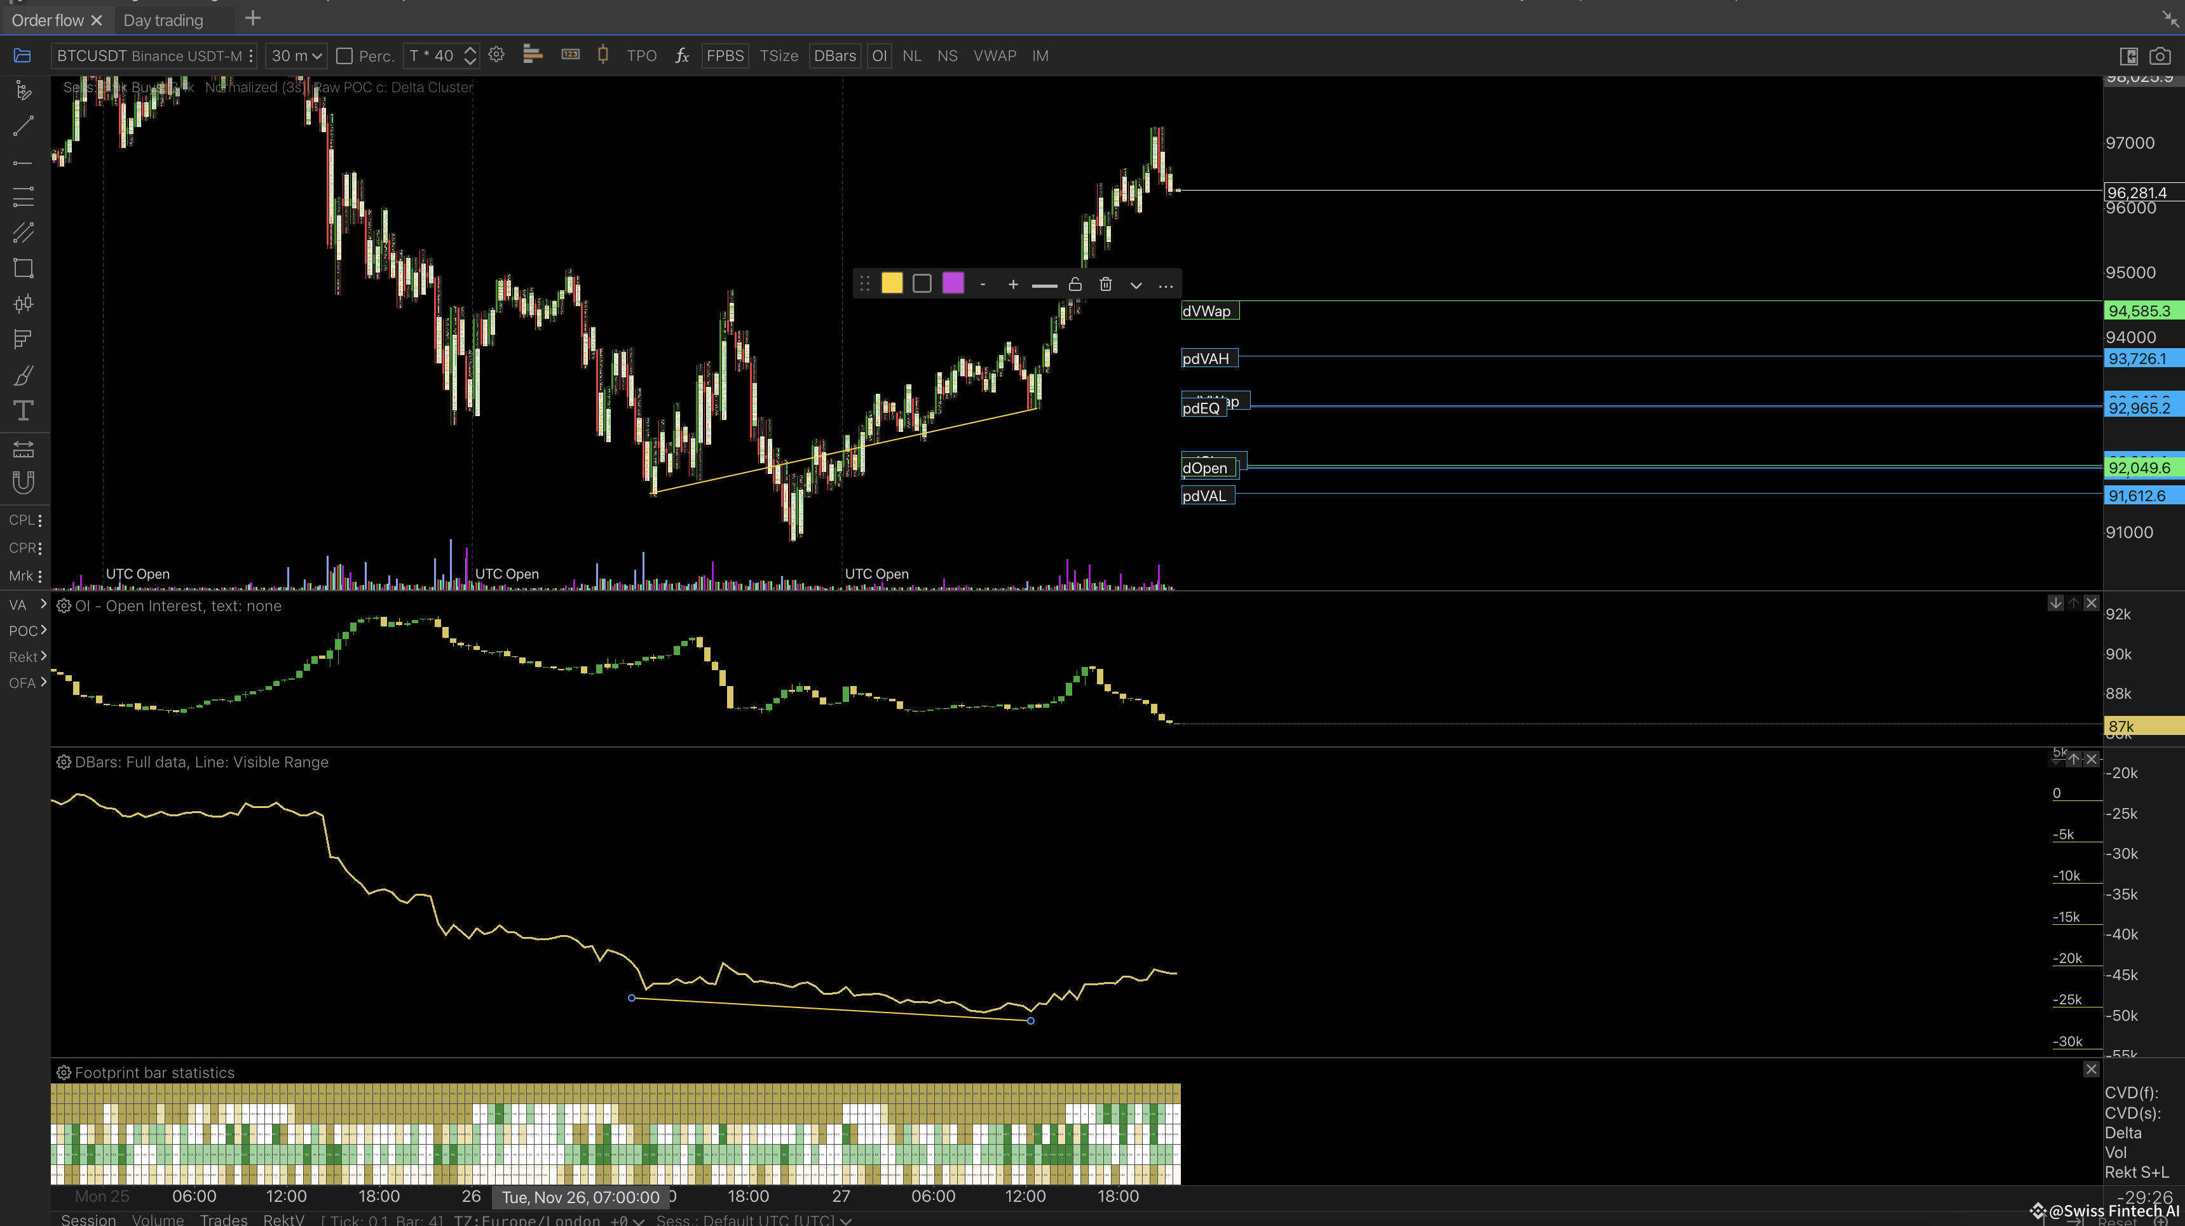Decrease line thickness with minus button
The image size is (2185, 1226).
982,284
